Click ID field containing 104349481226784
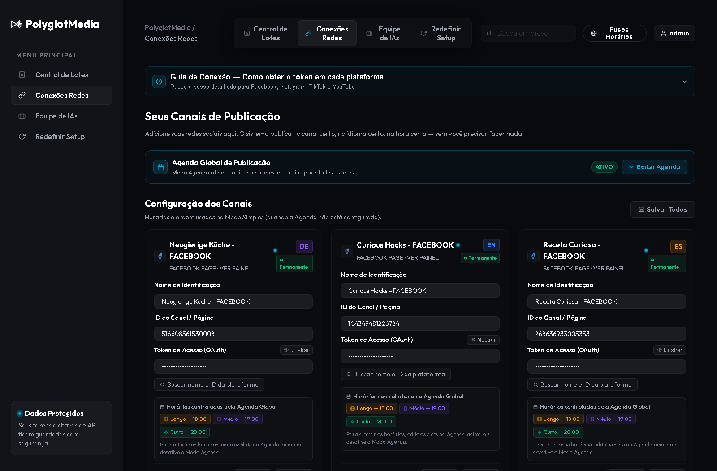717x471 pixels. (x=420, y=323)
